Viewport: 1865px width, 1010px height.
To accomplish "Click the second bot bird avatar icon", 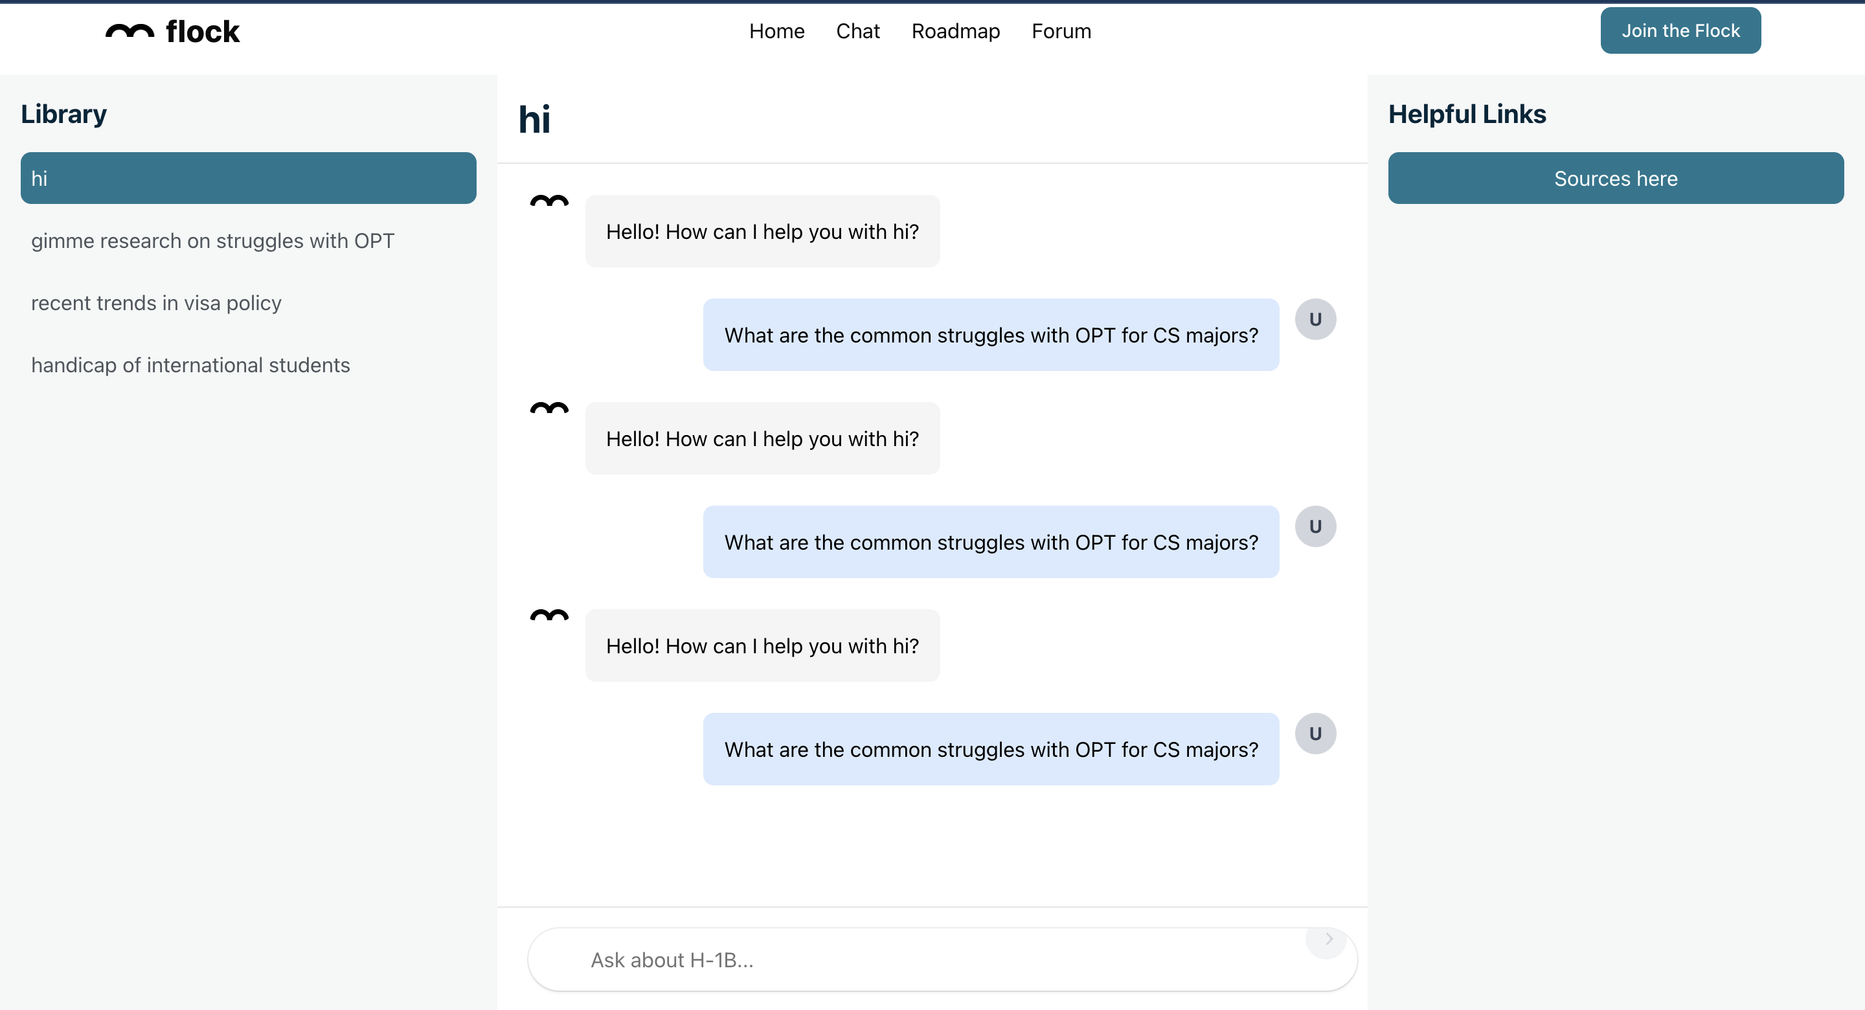I will point(548,408).
